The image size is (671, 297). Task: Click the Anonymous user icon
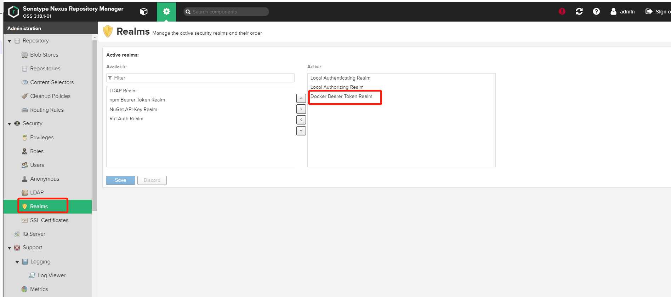click(24, 179)
